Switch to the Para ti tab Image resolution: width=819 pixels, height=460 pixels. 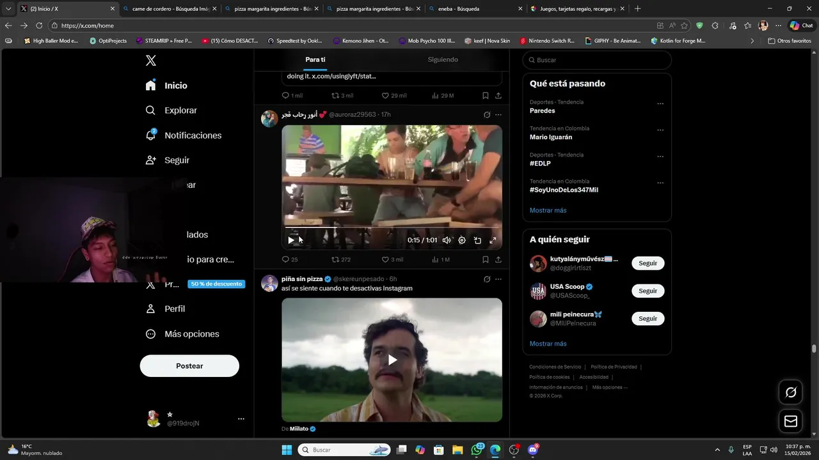(315, 59)
